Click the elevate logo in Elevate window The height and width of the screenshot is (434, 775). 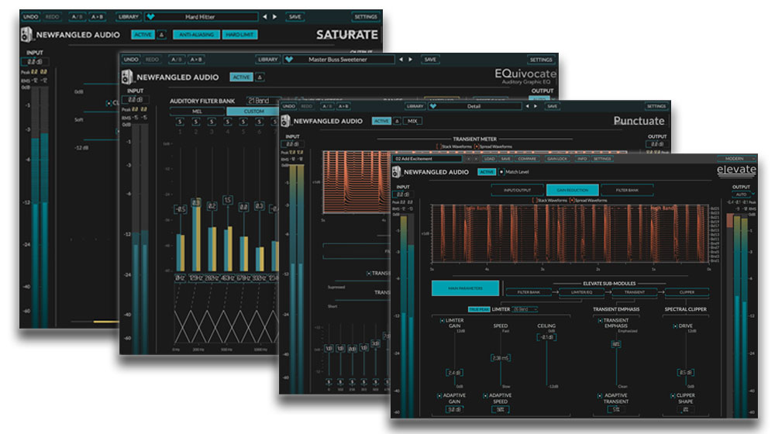[x=736, y=170]
